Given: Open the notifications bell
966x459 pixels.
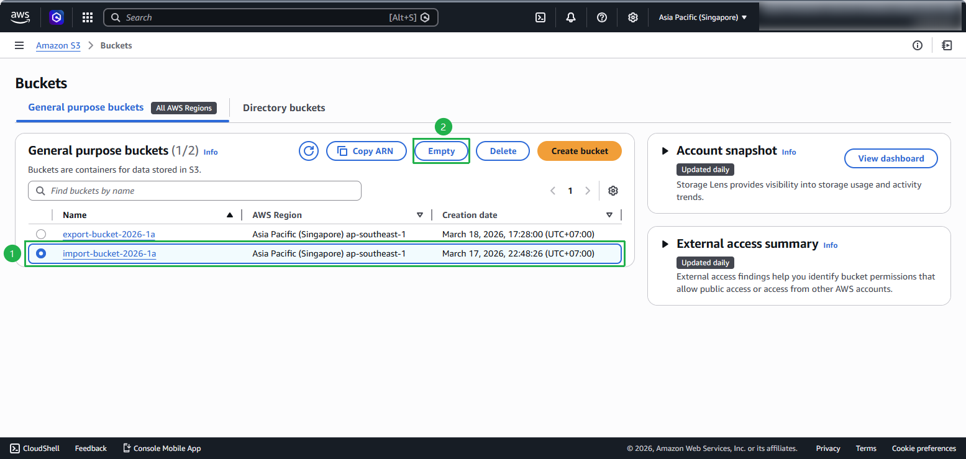Looking at the screenshot, I should click(x=571, y=17).
